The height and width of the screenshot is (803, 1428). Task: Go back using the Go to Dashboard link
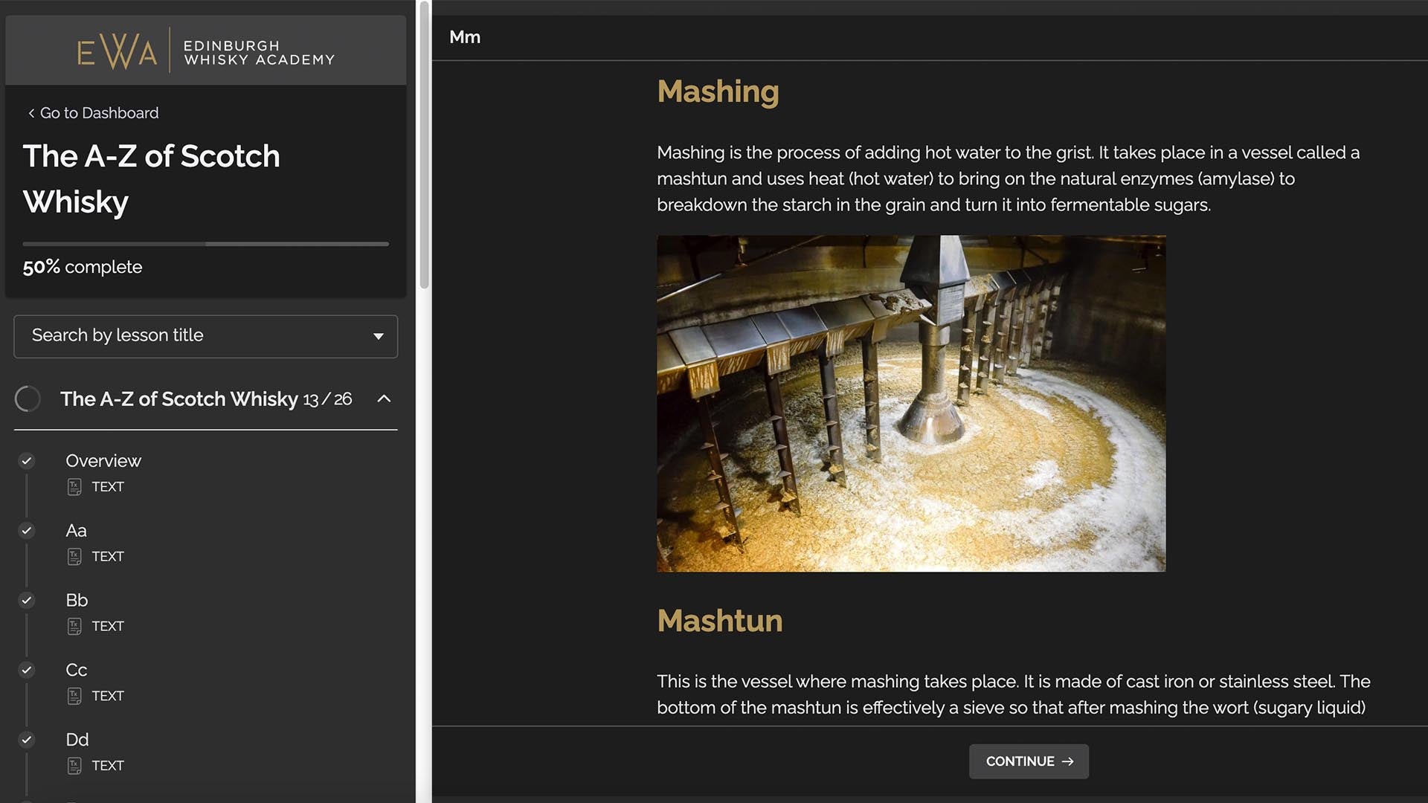click(93, 113)
